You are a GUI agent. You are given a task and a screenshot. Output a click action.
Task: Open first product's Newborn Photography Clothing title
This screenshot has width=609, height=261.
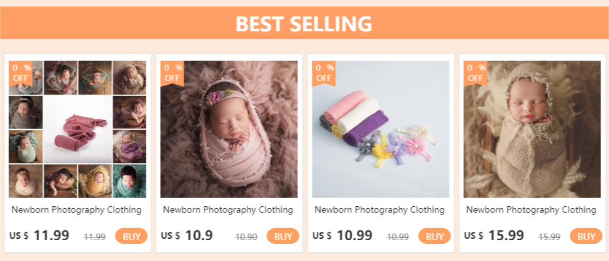click(77, 210)
